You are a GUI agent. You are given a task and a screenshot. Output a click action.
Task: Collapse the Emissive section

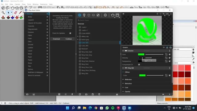pos(123,51)
